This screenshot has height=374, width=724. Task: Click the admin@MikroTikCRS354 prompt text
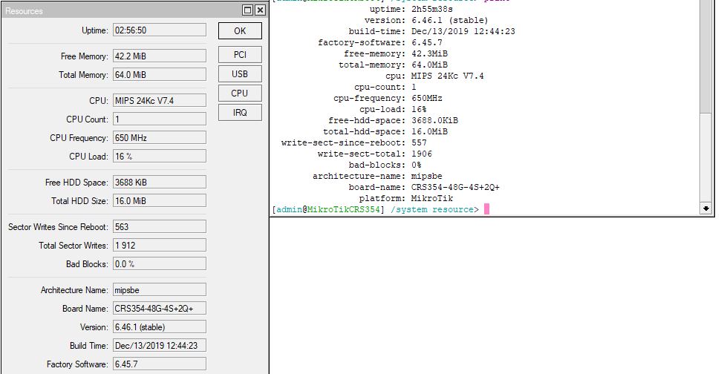(x=327, y=209)
